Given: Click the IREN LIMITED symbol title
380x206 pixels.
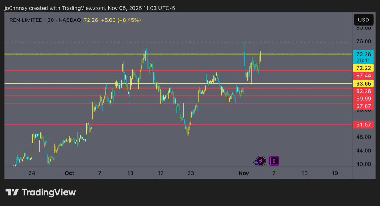Looking at the screenshot, I should pos(25,20).
